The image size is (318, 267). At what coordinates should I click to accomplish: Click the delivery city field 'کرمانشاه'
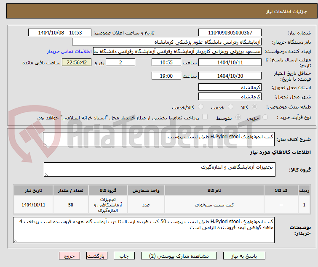pyautogui.click(x=230, y=97)
